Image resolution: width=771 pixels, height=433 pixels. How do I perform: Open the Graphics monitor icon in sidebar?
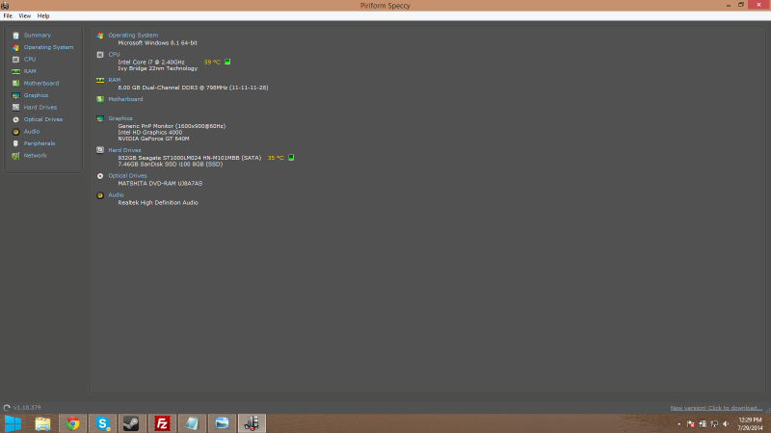coord(15,95)
